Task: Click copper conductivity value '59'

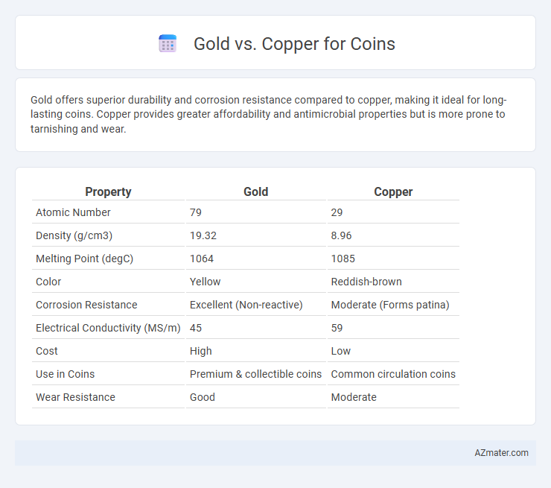Action: point(337,328)
